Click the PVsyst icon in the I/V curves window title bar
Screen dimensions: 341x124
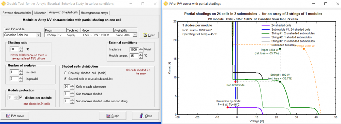coord(165,4)
